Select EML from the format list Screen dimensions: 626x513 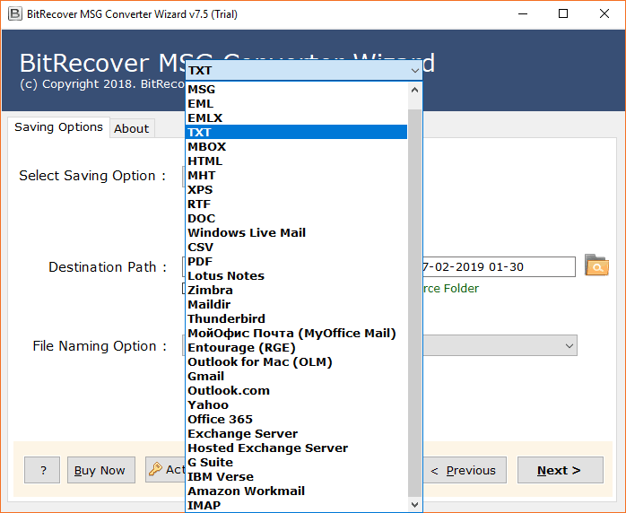[x=296, y=104]
